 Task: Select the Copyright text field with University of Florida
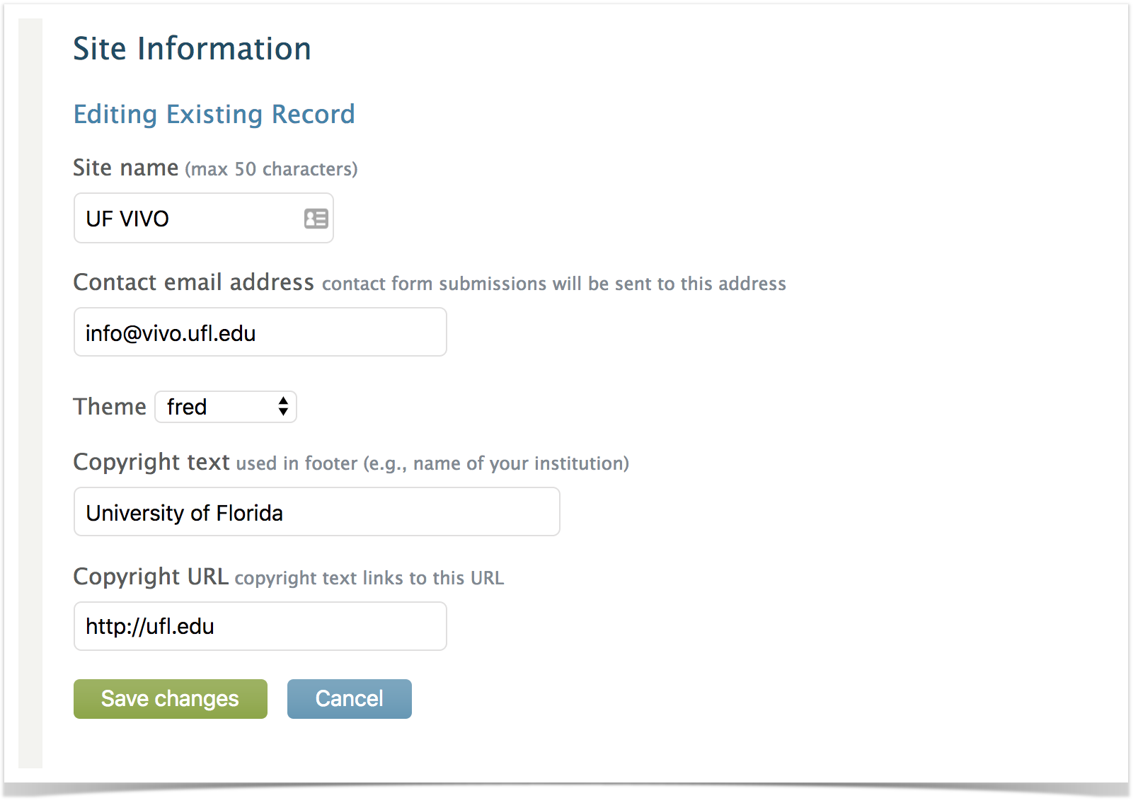click(x=316, y=512)
